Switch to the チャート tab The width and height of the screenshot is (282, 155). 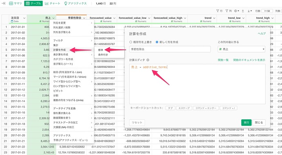(x=52, y=3)
